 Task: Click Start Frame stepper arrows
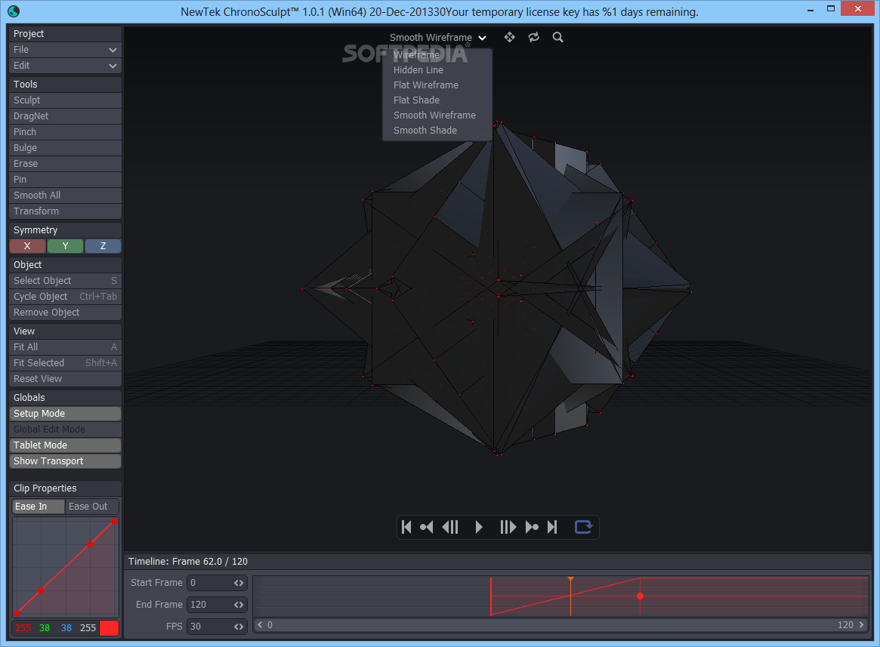(x=239, y=583)
